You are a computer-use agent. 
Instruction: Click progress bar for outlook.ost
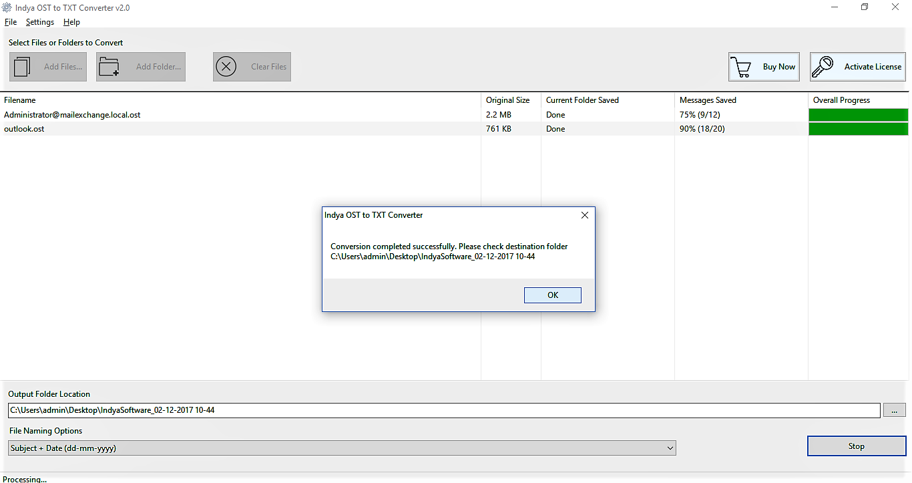pos(859,129)
